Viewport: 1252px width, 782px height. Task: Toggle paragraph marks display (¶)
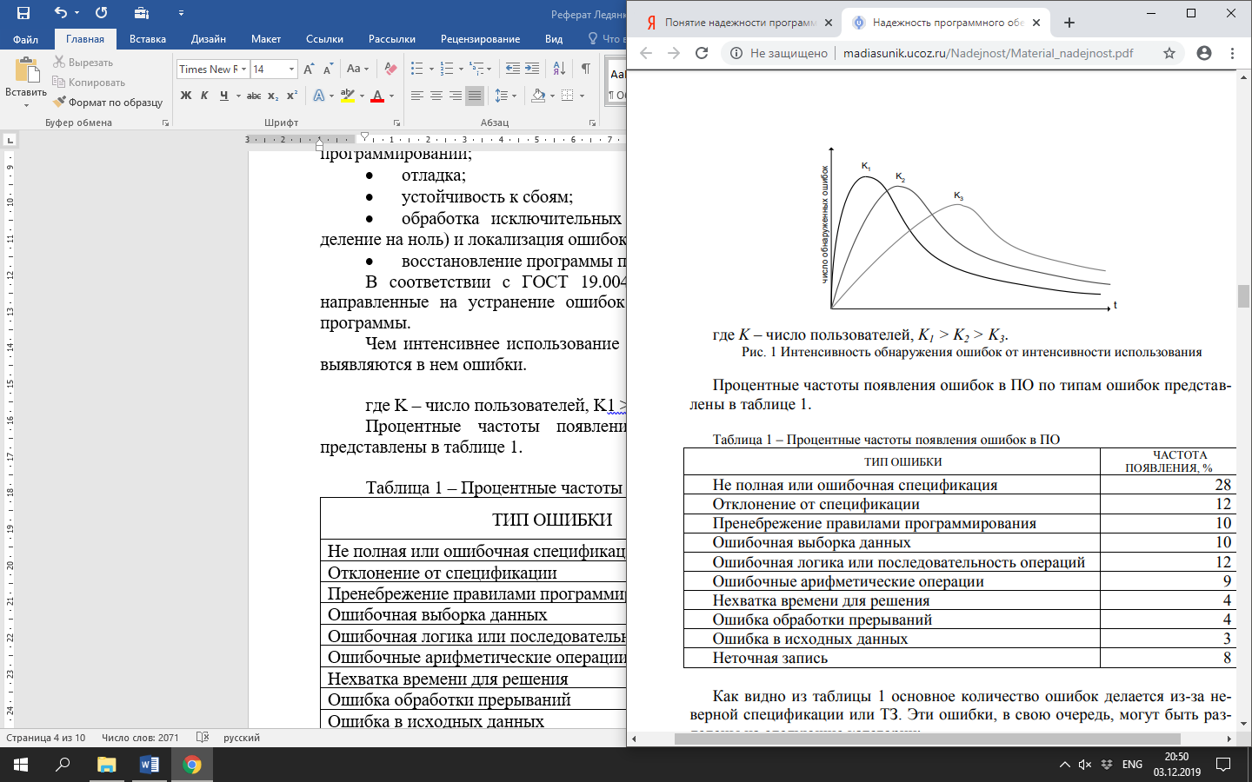click(586, 69)
